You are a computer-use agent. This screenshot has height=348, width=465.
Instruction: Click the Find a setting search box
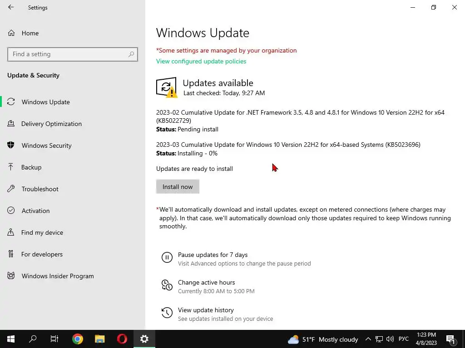pyautogui.click(x=73, y=54)
